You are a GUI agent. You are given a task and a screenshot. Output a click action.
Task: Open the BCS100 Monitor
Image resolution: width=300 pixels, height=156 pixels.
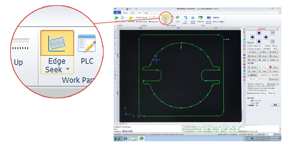point(209,18)
